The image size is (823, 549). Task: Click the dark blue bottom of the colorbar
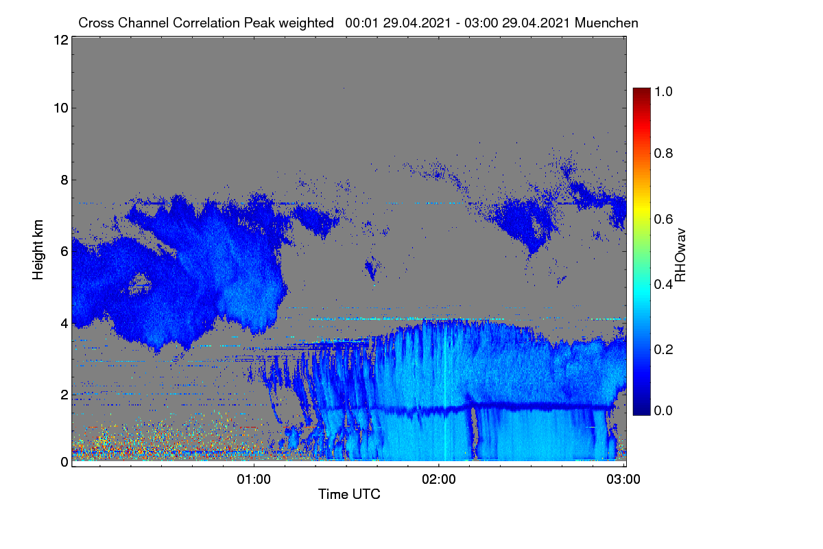[x=641, y=408]
